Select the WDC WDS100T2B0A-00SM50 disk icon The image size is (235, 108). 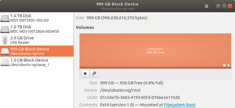click(x=5, y=29)
